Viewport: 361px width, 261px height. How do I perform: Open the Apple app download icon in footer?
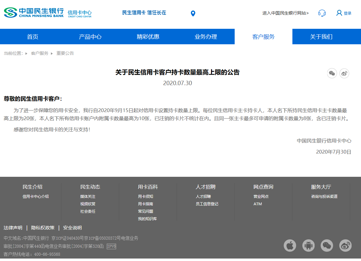tap(290, 246)
